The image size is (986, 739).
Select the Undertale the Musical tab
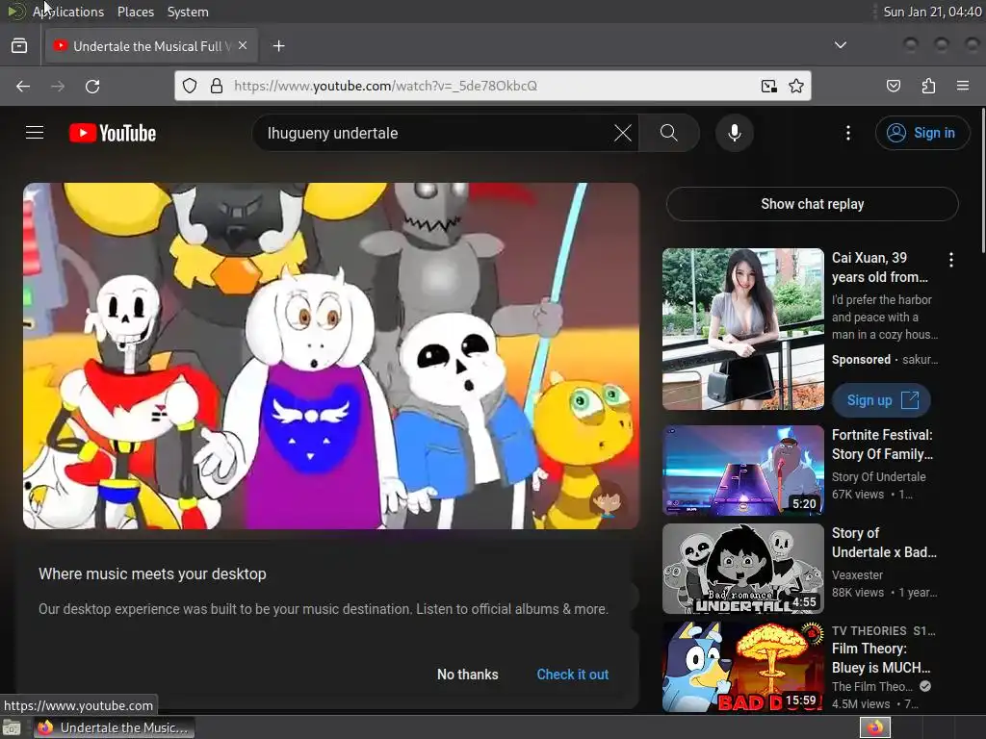[151, 46]
